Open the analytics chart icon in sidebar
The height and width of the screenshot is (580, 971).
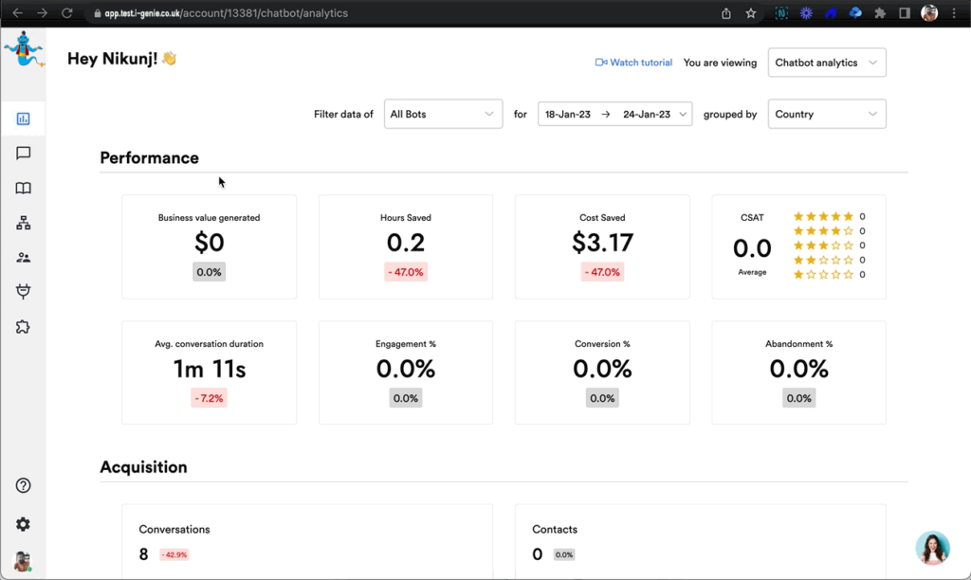tap(24, 119)
